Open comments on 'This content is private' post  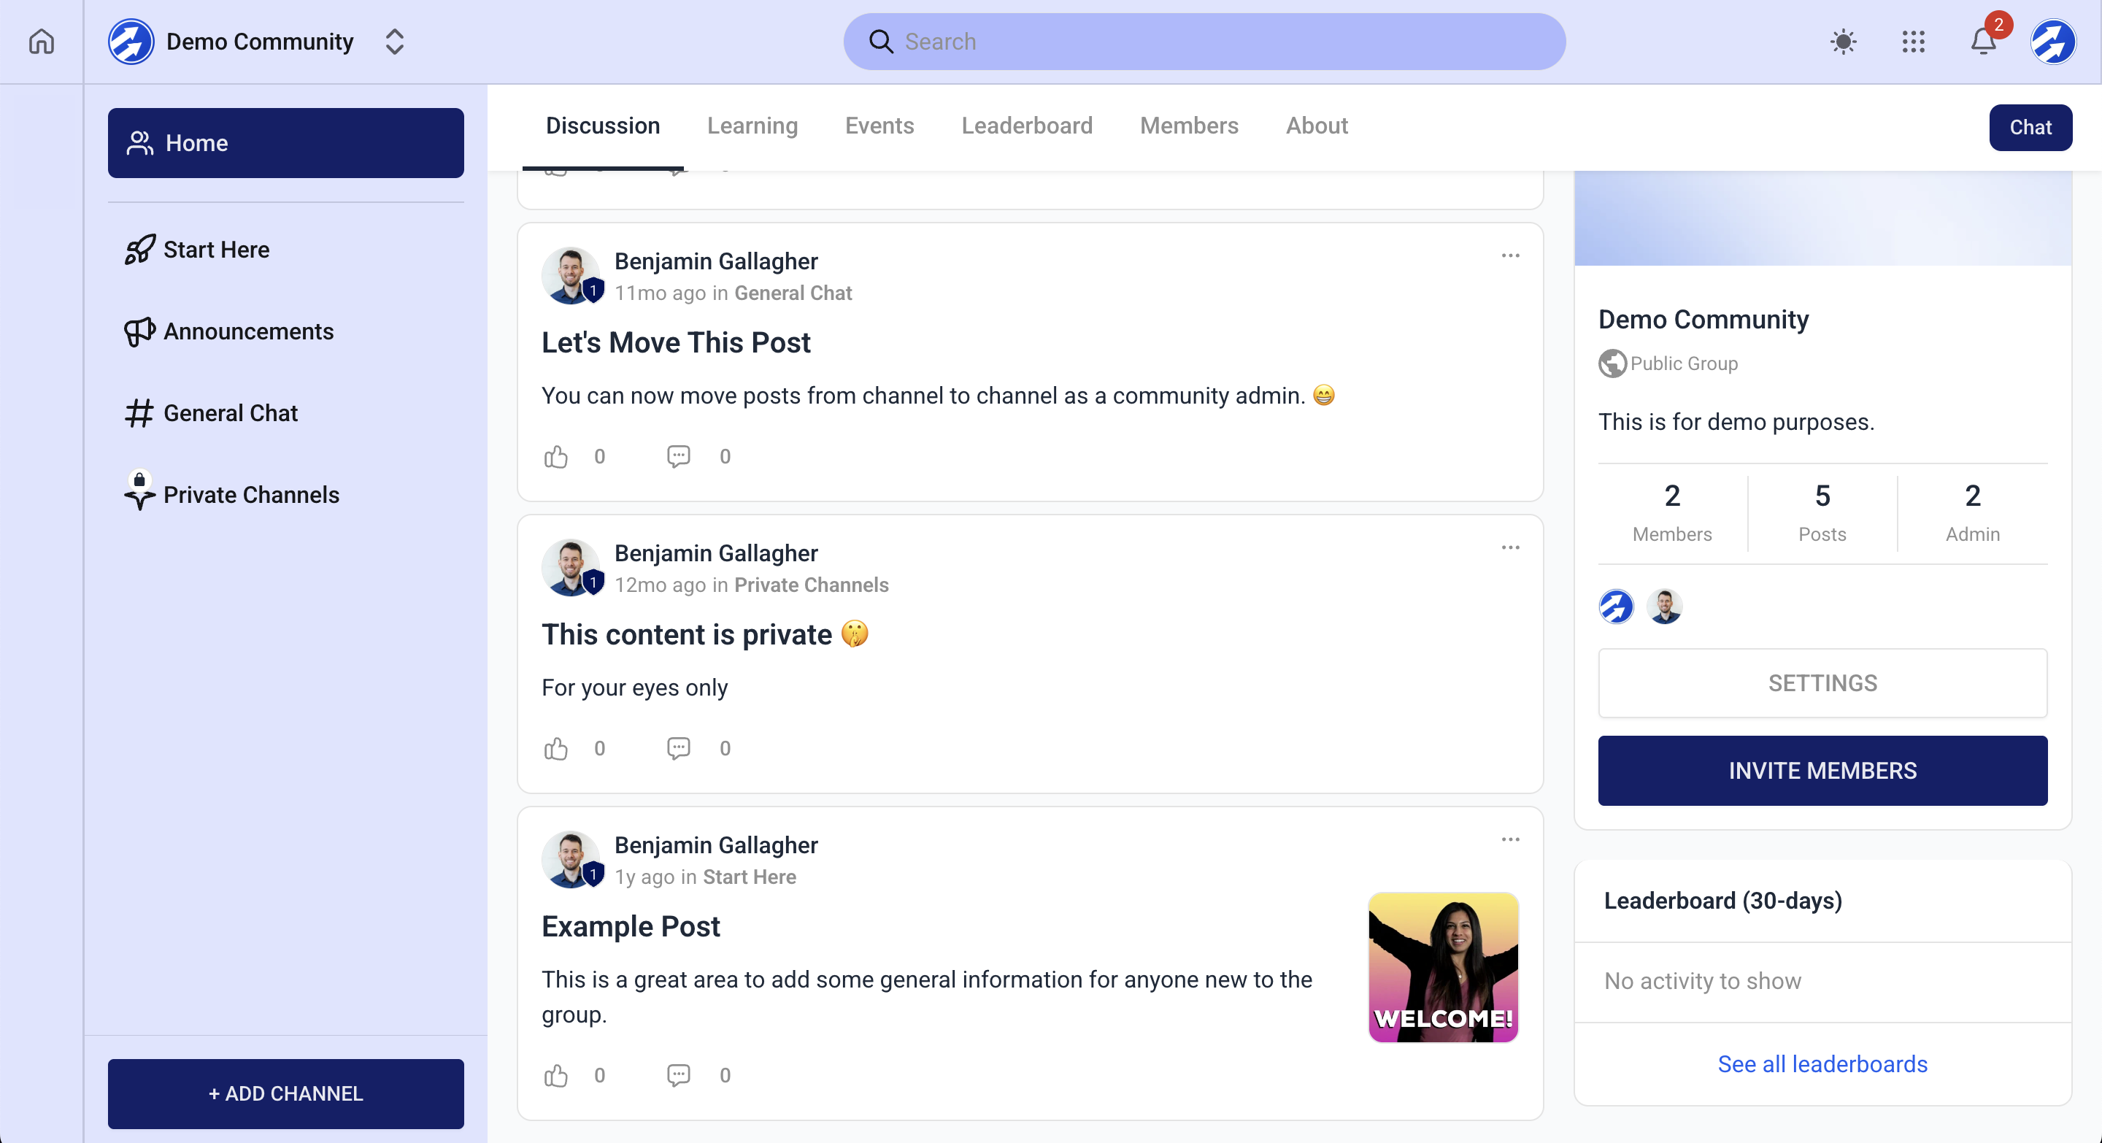point(678,748)
